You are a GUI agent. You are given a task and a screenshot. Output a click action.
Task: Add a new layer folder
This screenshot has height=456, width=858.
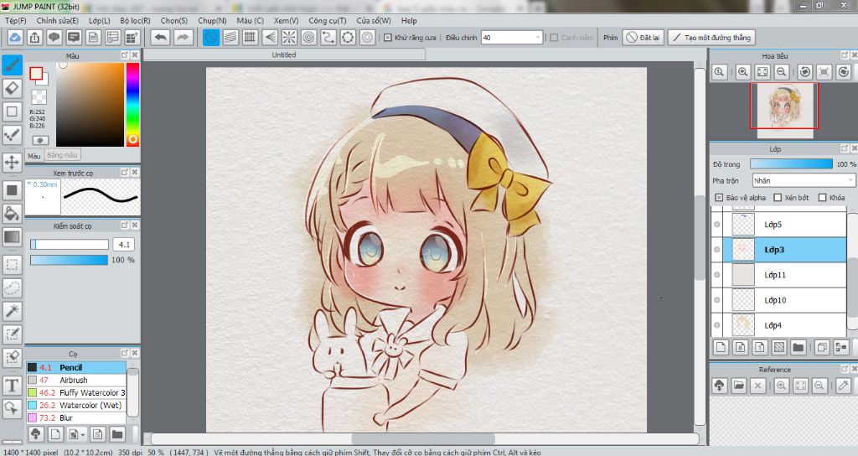pyautogui.click(x=799, y=347)
